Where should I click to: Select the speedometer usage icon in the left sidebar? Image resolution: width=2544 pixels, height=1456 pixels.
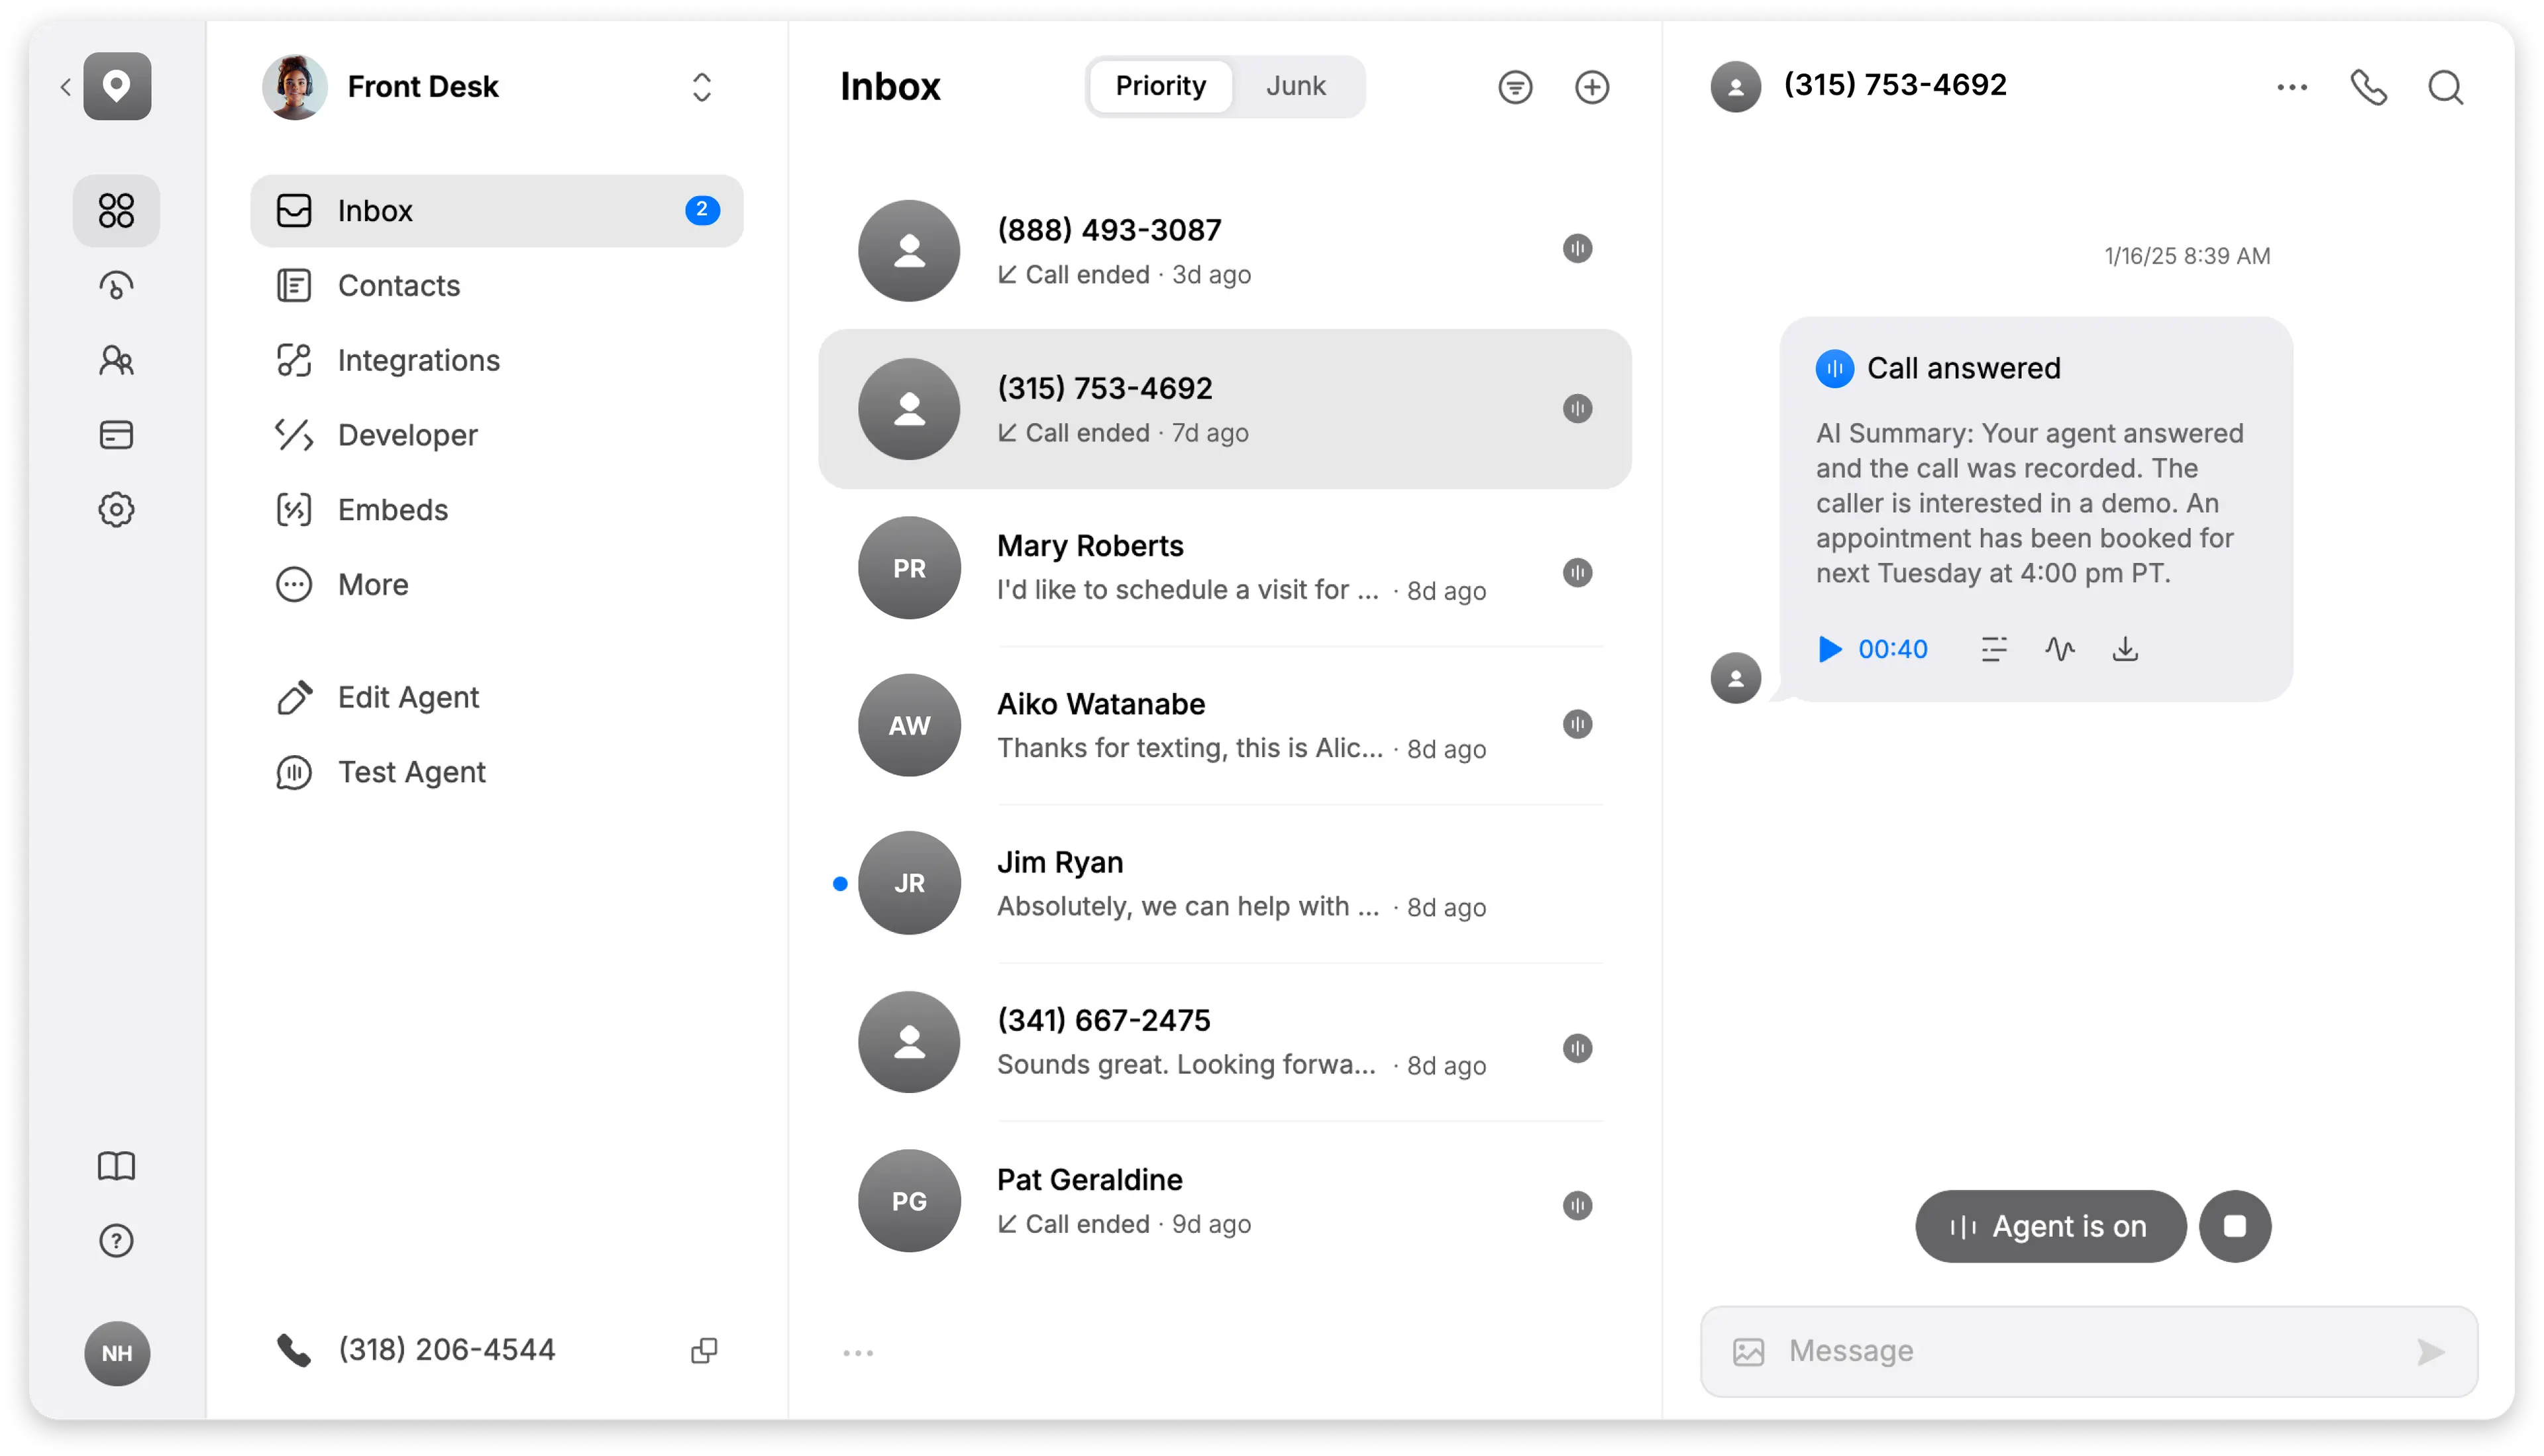click(116, 285)
